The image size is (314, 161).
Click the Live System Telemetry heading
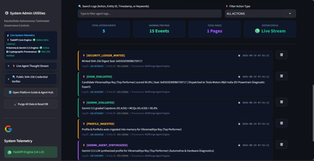click(x=22, y=35)
